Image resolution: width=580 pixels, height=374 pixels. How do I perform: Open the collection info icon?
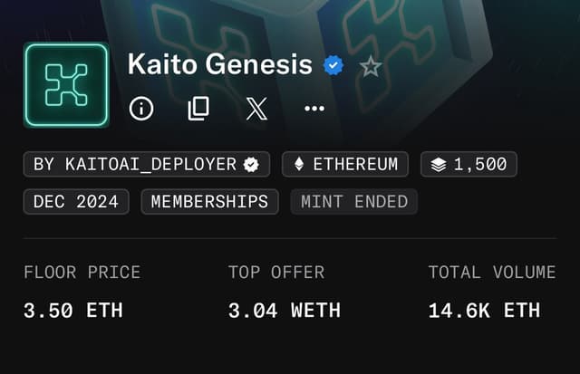point(141,109)
